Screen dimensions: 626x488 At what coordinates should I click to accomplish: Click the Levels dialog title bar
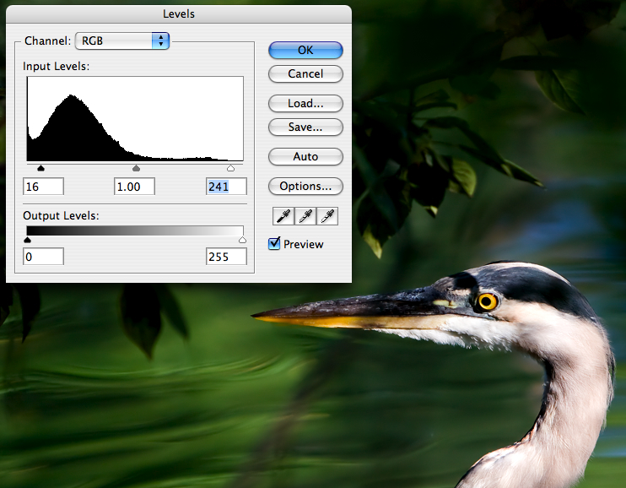click(x=179, y=14)
